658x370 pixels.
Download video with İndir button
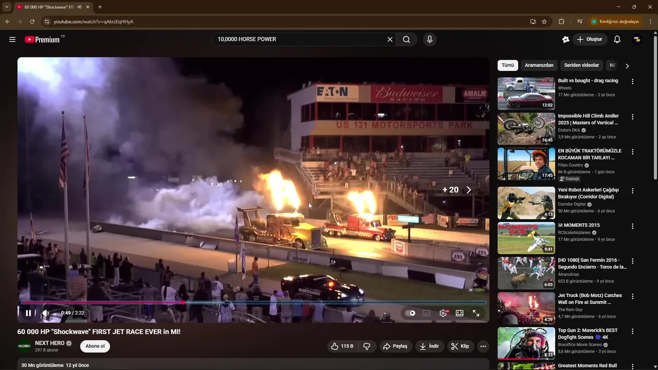pyautogui.click(x=429, y=346)
